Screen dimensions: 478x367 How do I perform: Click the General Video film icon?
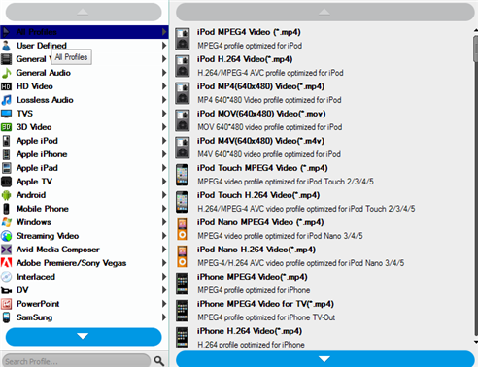coord(6,59)
